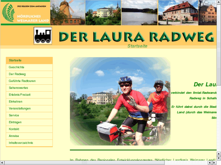Open the Kontakt page

tap(29, 129)
